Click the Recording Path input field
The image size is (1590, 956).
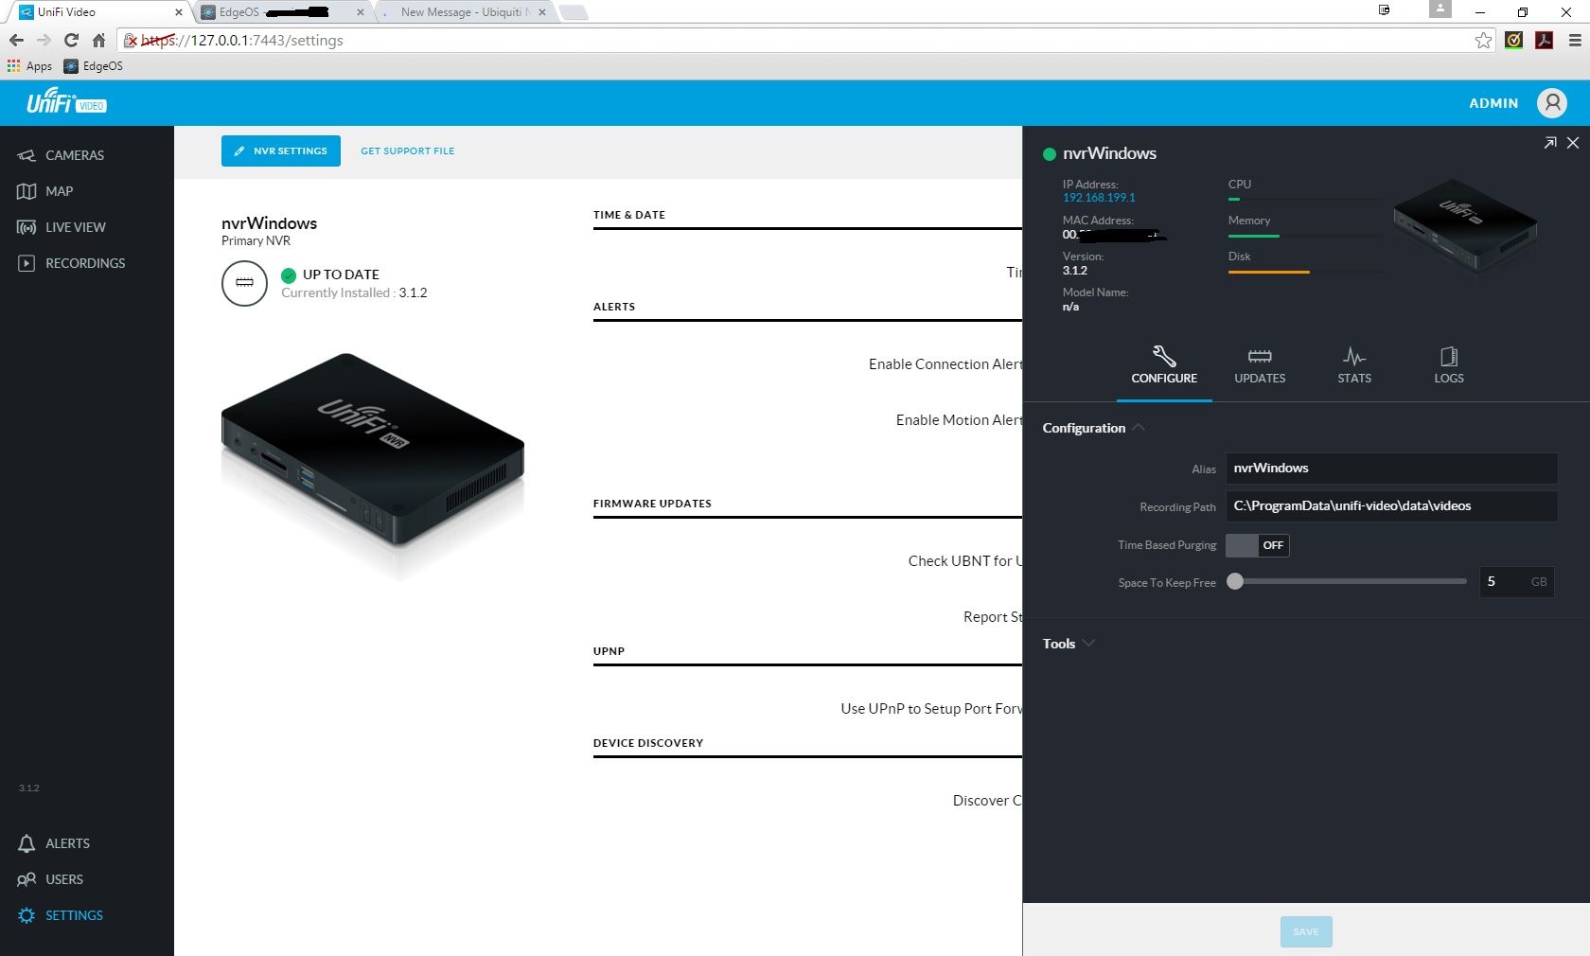(x=1391, y=506)
